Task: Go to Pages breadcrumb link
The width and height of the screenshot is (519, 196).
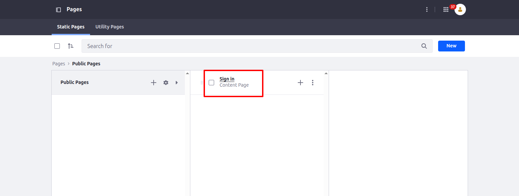Action: pos(59,64)
